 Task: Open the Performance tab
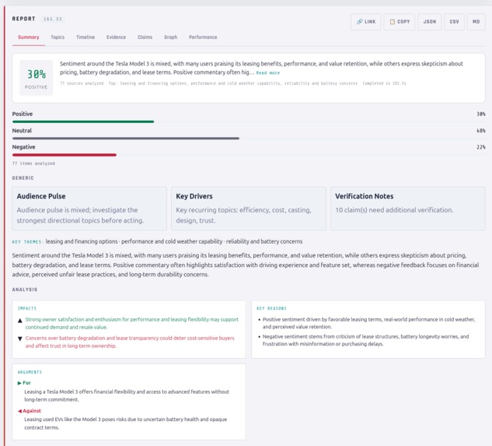click(203, 37)
